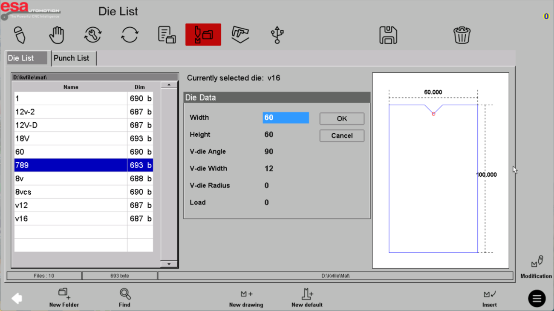Open the USB device icon
The height and width of the screenshot is (311, 554).
click(277, 35)
